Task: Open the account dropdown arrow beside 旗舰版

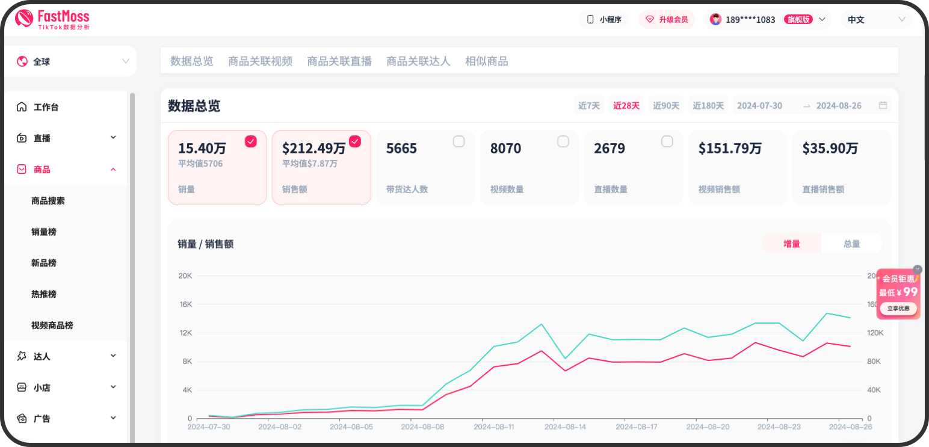Action: [x=823, y=19]
